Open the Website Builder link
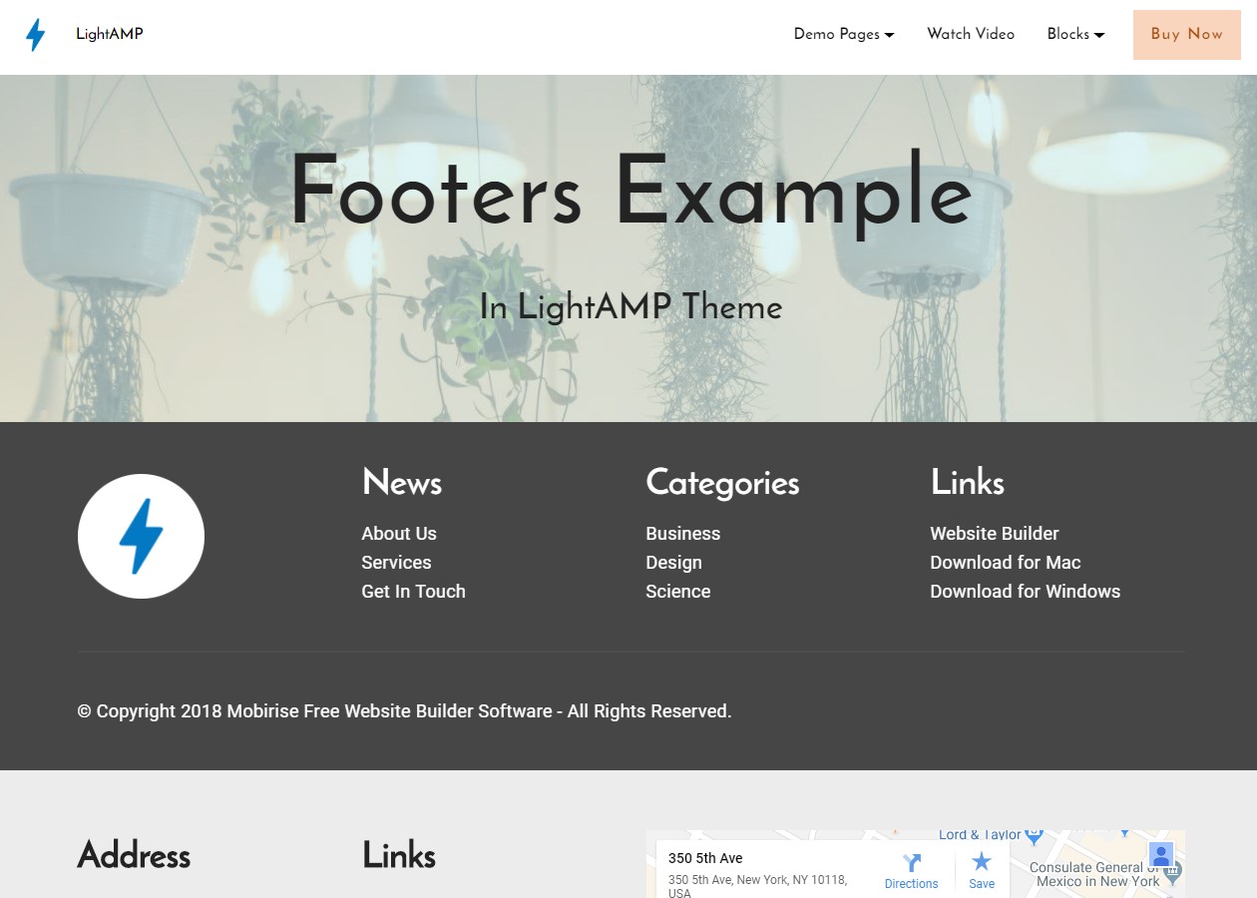The width and height of the screenshot is (1257, 898). 994,534
